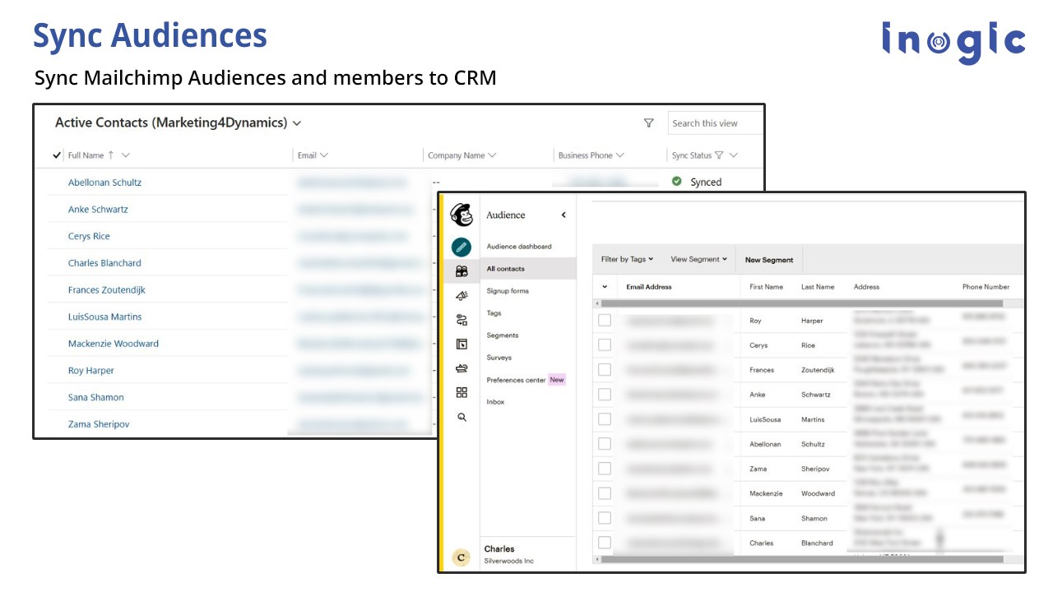This screenshot has width=1053, height=592.
Task: Open Preferences center menu item
Action: [516, 380]
